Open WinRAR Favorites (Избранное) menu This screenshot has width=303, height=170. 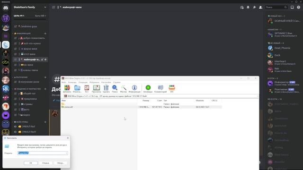[x=94, y=82]
